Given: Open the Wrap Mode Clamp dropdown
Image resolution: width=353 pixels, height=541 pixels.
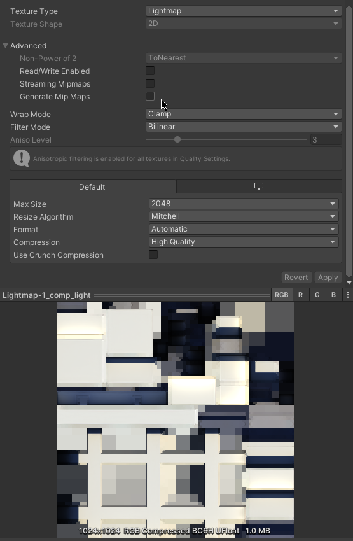Looking at the screenshot, I should click(x=244, y=114).
